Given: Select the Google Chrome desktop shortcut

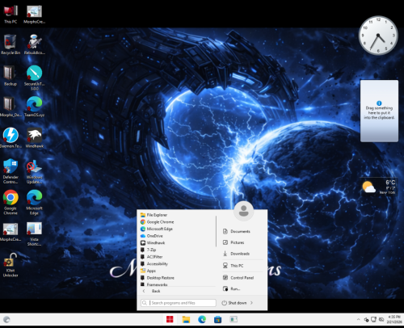Looking at the screenshot, I should coord(11,202).
